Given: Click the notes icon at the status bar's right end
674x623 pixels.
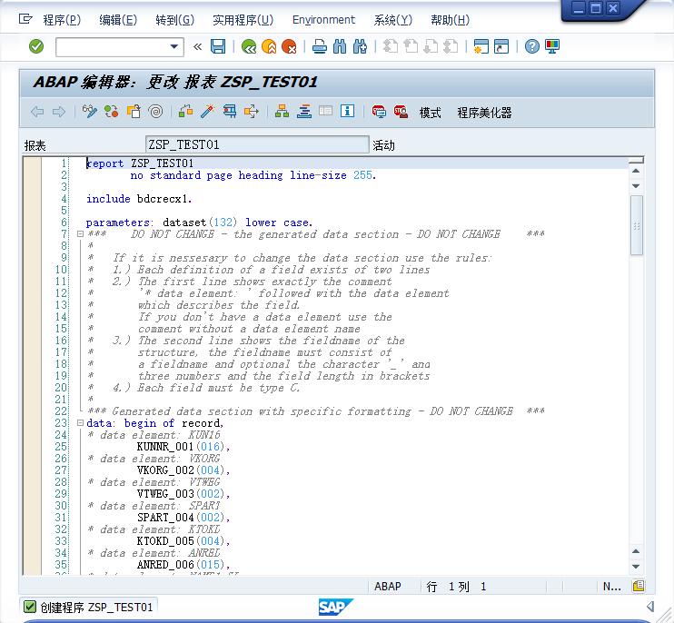Looking at the screenshot, I should tap(639, 586).
